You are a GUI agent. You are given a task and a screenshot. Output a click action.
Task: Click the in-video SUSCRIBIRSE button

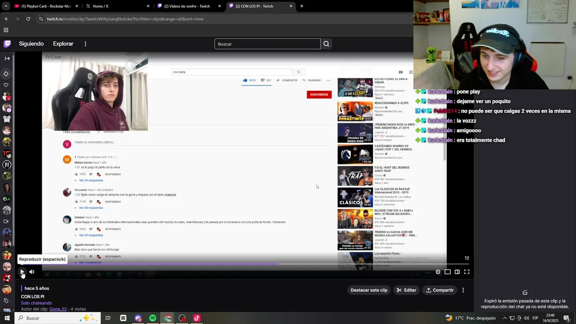point(319,94)
